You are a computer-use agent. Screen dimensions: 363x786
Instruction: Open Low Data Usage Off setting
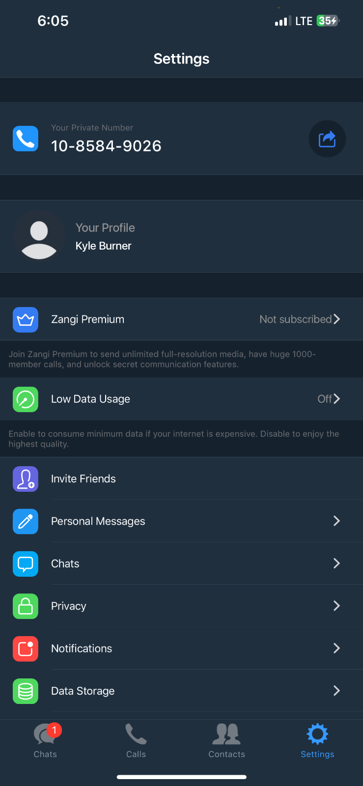tap(328, 399)
